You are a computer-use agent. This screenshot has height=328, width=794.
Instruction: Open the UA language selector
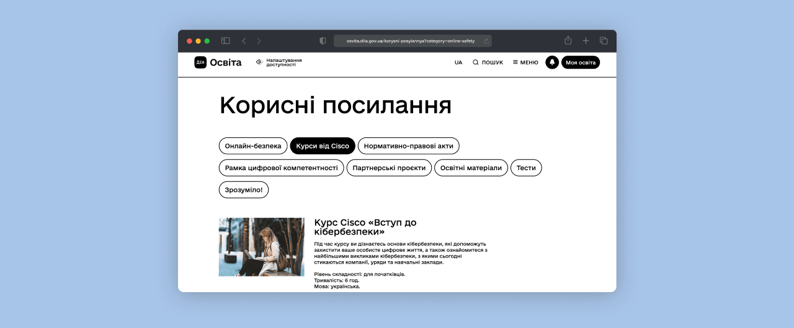pyautogui.click(x=458, y=63)
